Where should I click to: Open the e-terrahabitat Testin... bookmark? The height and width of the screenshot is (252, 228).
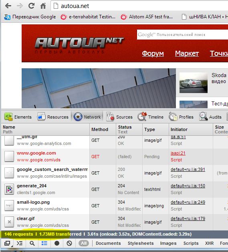tap(88, 17)
